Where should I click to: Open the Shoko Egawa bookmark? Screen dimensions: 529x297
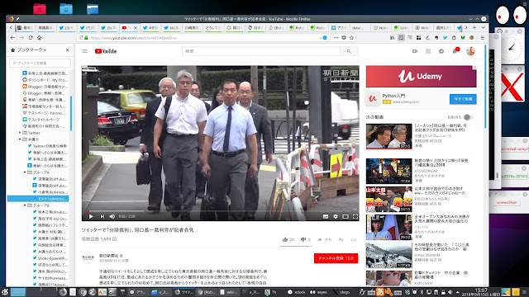tap(50, 258)
